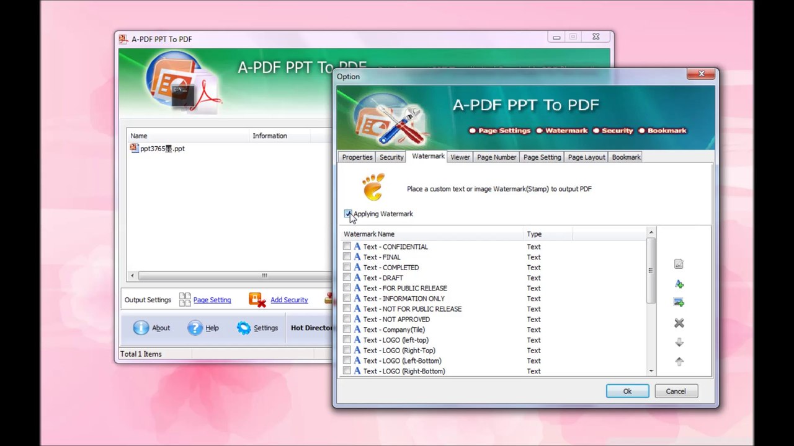Click the watermark list scrollbar thumb
The width and height of the screenshot is (794, 446).
(x=651, y=270)
